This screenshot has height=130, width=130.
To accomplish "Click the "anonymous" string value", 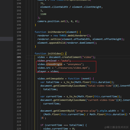I will pyautogui.click(x=74, y=64).
